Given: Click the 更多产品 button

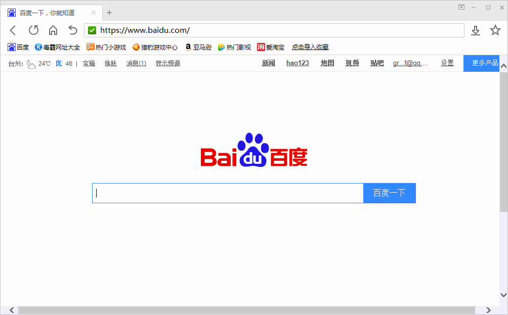Looking at the screenshot, I should [481, 63].
